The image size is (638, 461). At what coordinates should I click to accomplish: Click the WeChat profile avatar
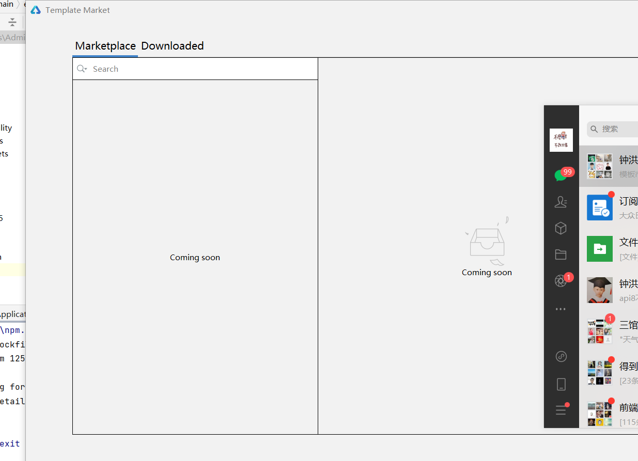click(x=561, y=140)
